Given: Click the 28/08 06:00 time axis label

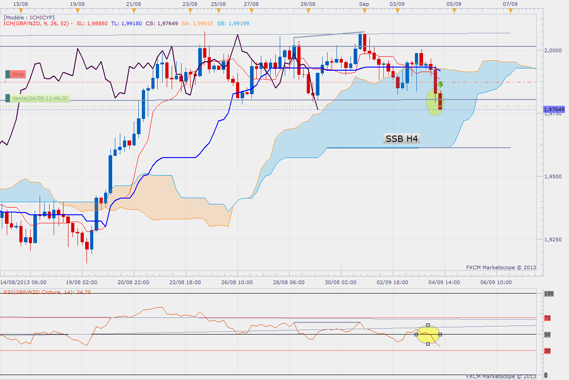Looking at the screenshot, I should tap(289, 282).
